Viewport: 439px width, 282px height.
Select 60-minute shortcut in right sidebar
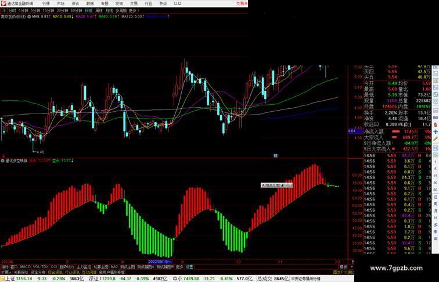click(x=436, y=189)
